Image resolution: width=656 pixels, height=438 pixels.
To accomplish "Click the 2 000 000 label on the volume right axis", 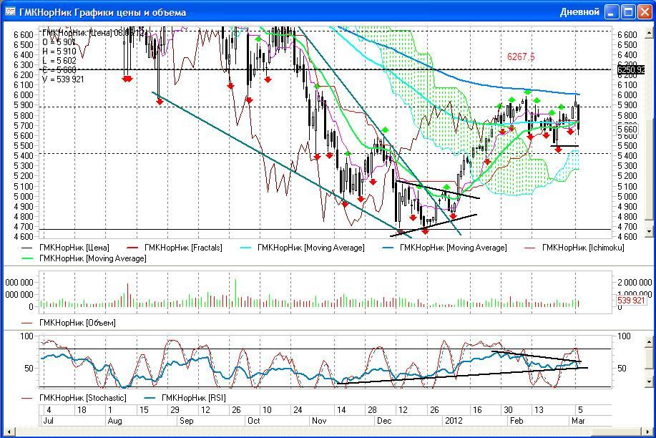I will tap(635, 282).
